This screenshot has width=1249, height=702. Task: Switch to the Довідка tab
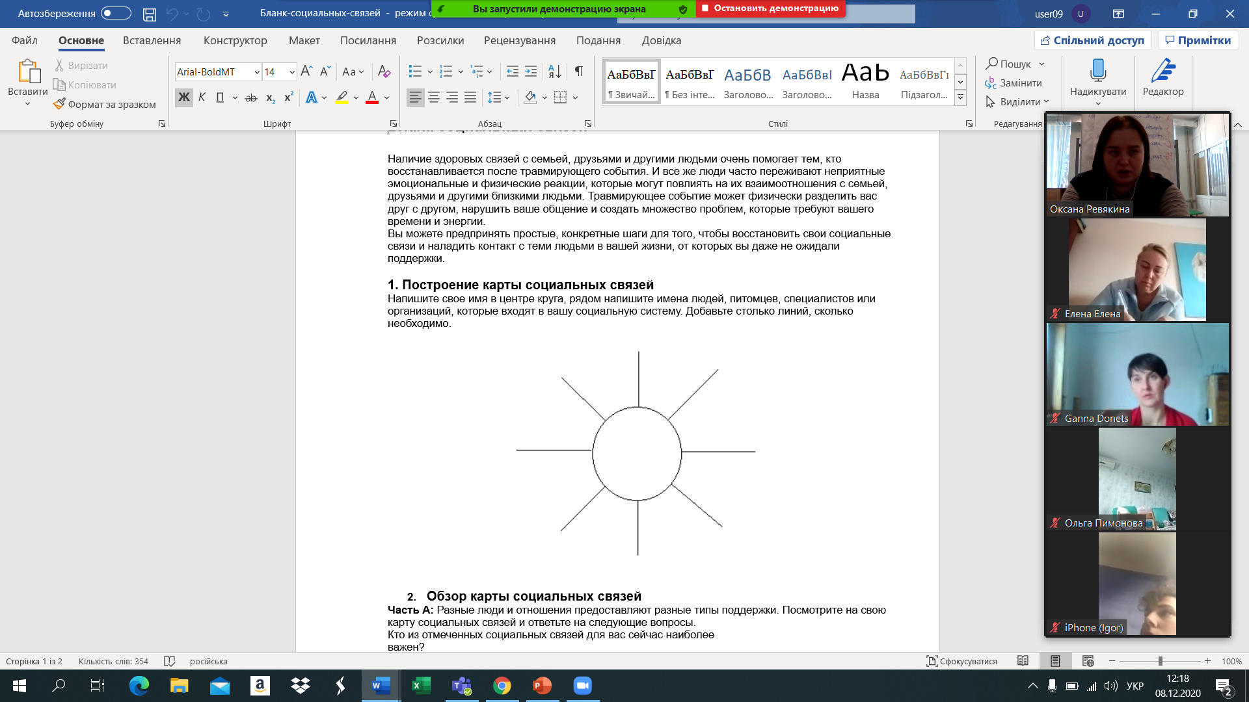coord(661,40)
